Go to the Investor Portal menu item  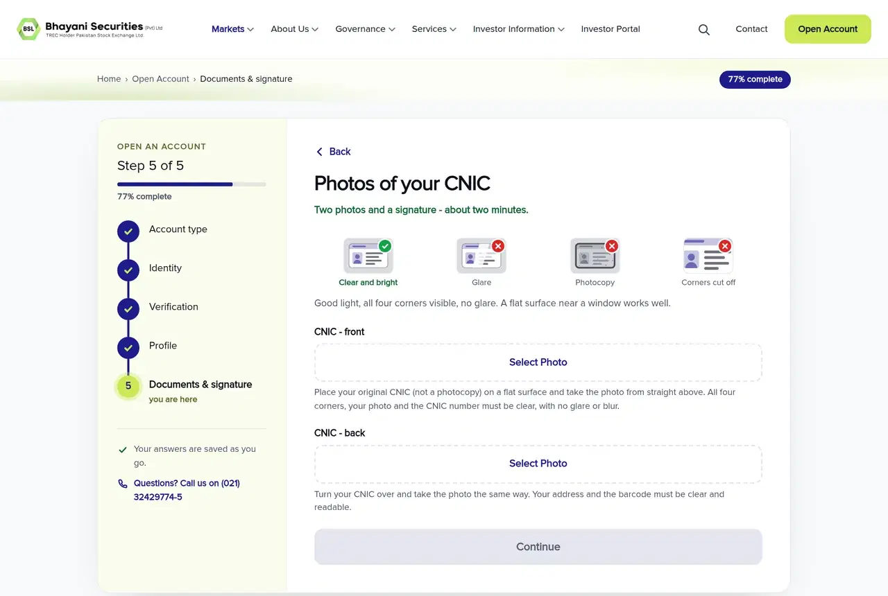point(610,29)
